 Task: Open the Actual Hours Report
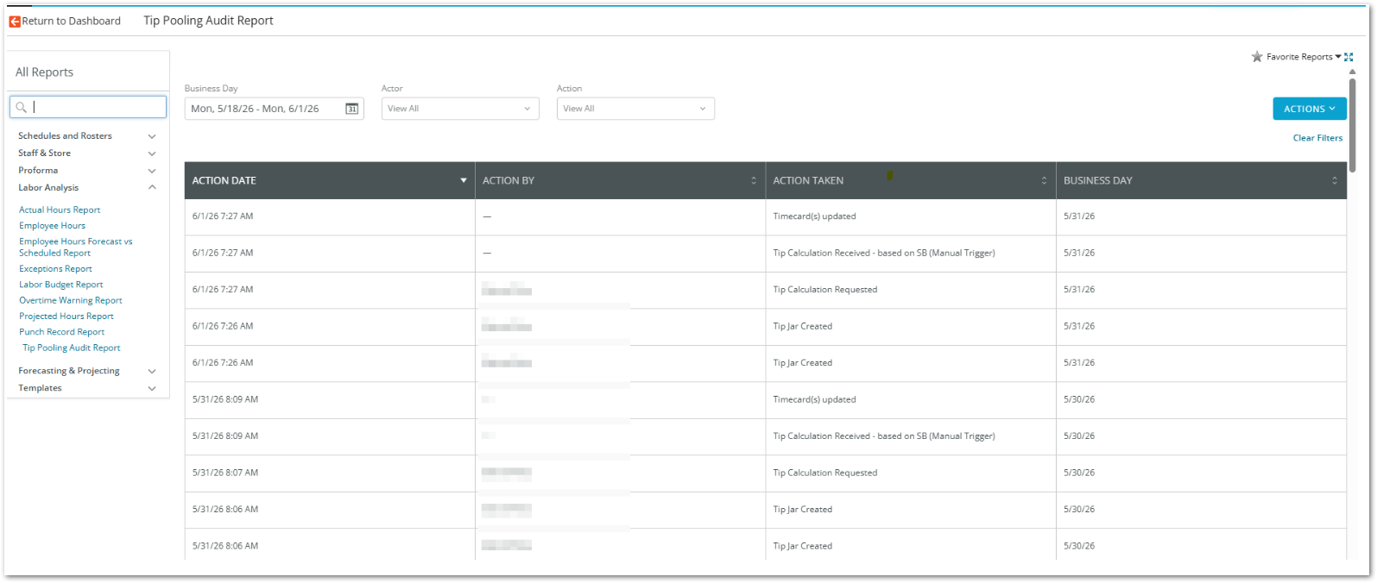60,210
